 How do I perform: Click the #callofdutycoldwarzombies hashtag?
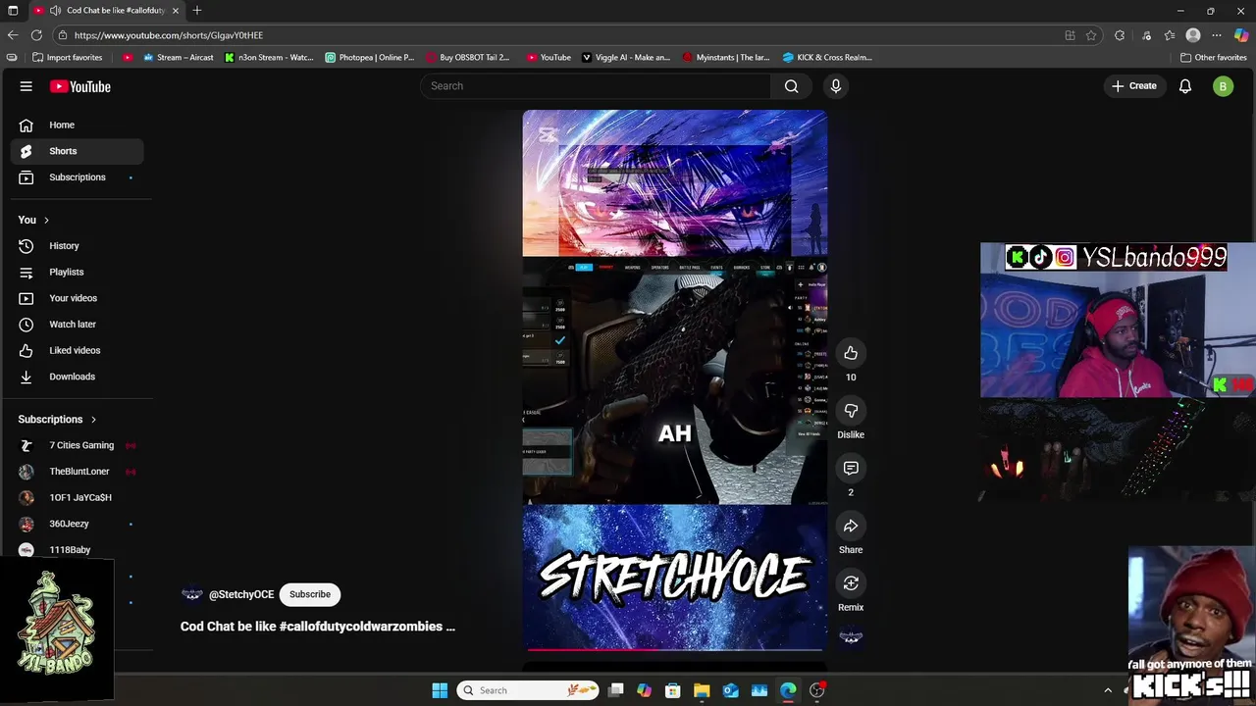pos(361,627)
